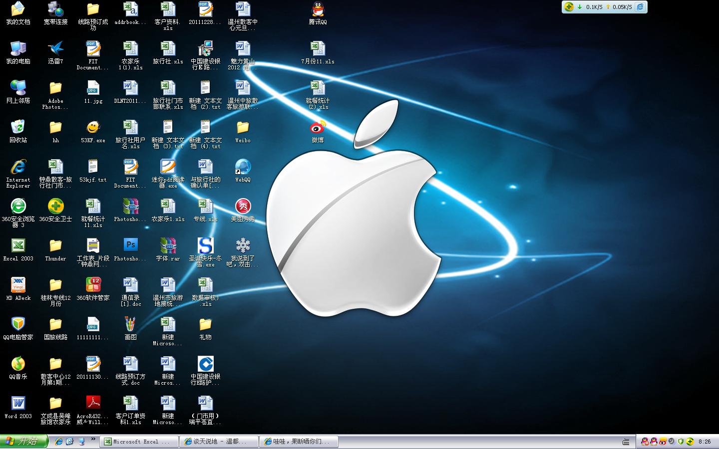Select the Adobe Photos folder
The image size is (719, 449).
coord(55,95)
